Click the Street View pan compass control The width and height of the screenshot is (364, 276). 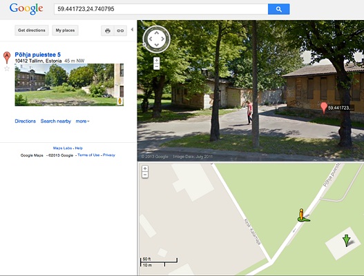point(157,39)
